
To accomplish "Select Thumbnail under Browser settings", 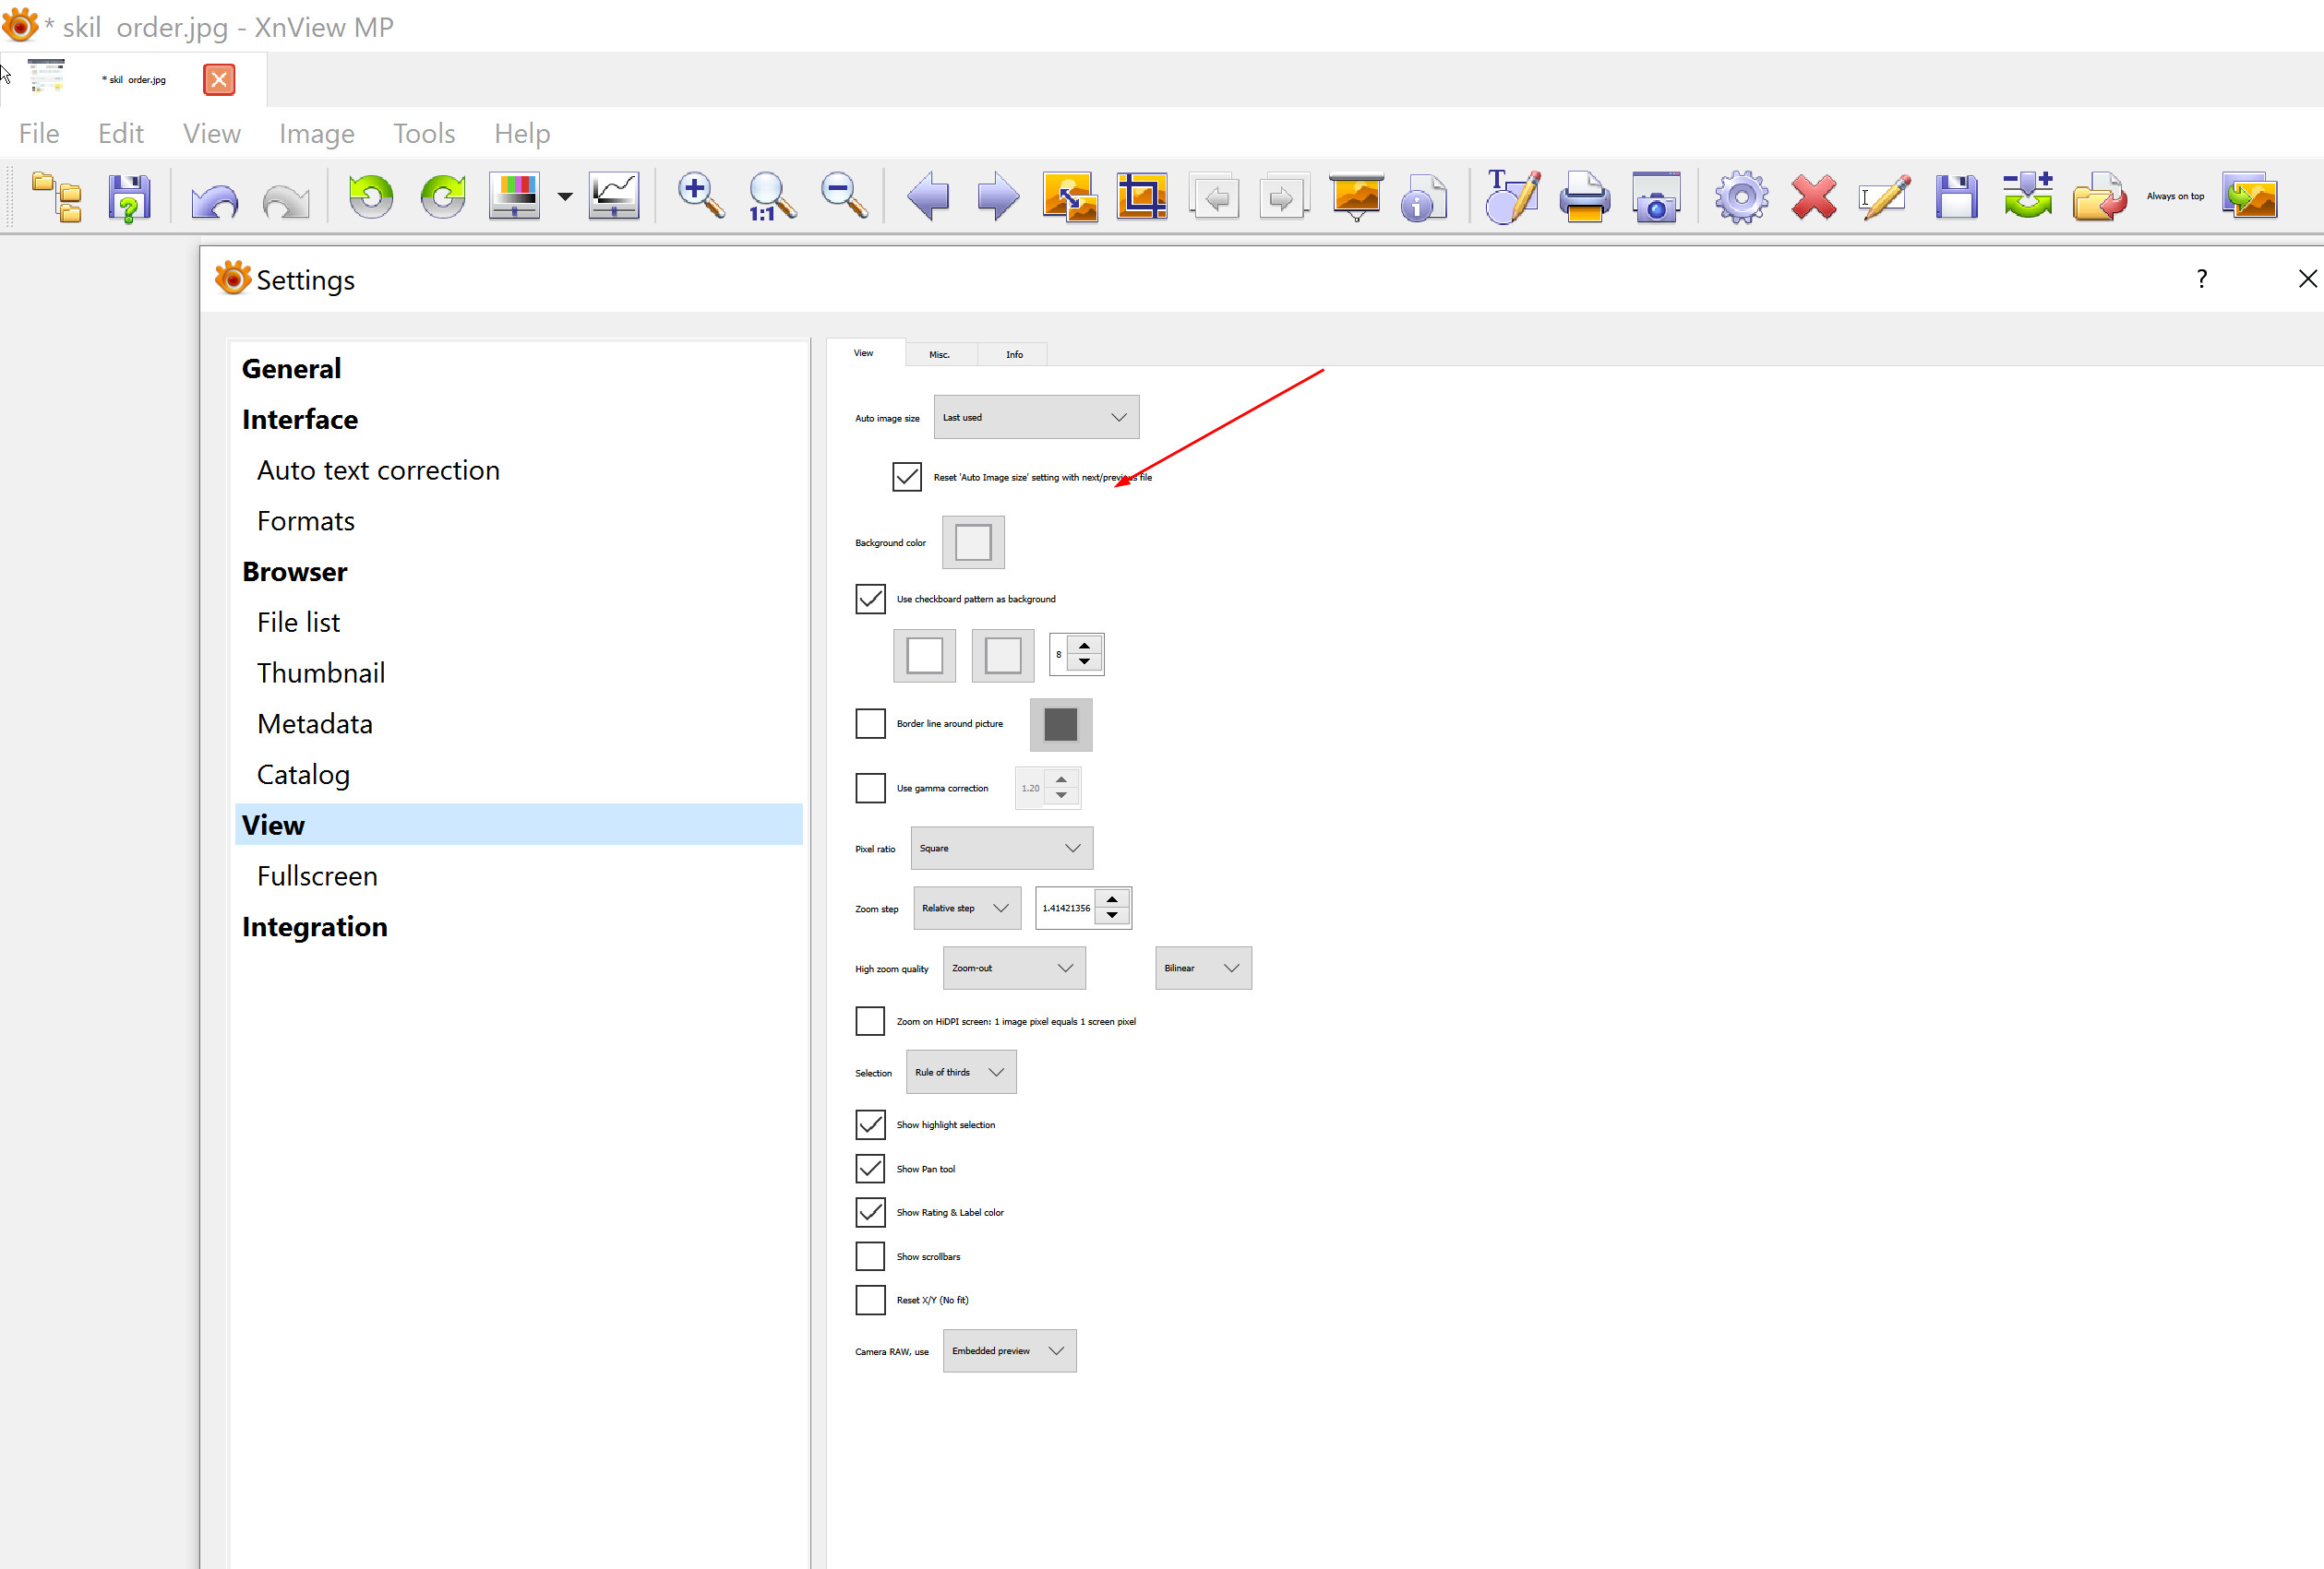I will tap(321, 672).
